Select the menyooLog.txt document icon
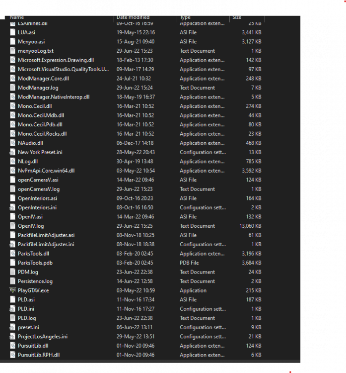The height and width of the screenshot is (373, 346). click(12, 51)
